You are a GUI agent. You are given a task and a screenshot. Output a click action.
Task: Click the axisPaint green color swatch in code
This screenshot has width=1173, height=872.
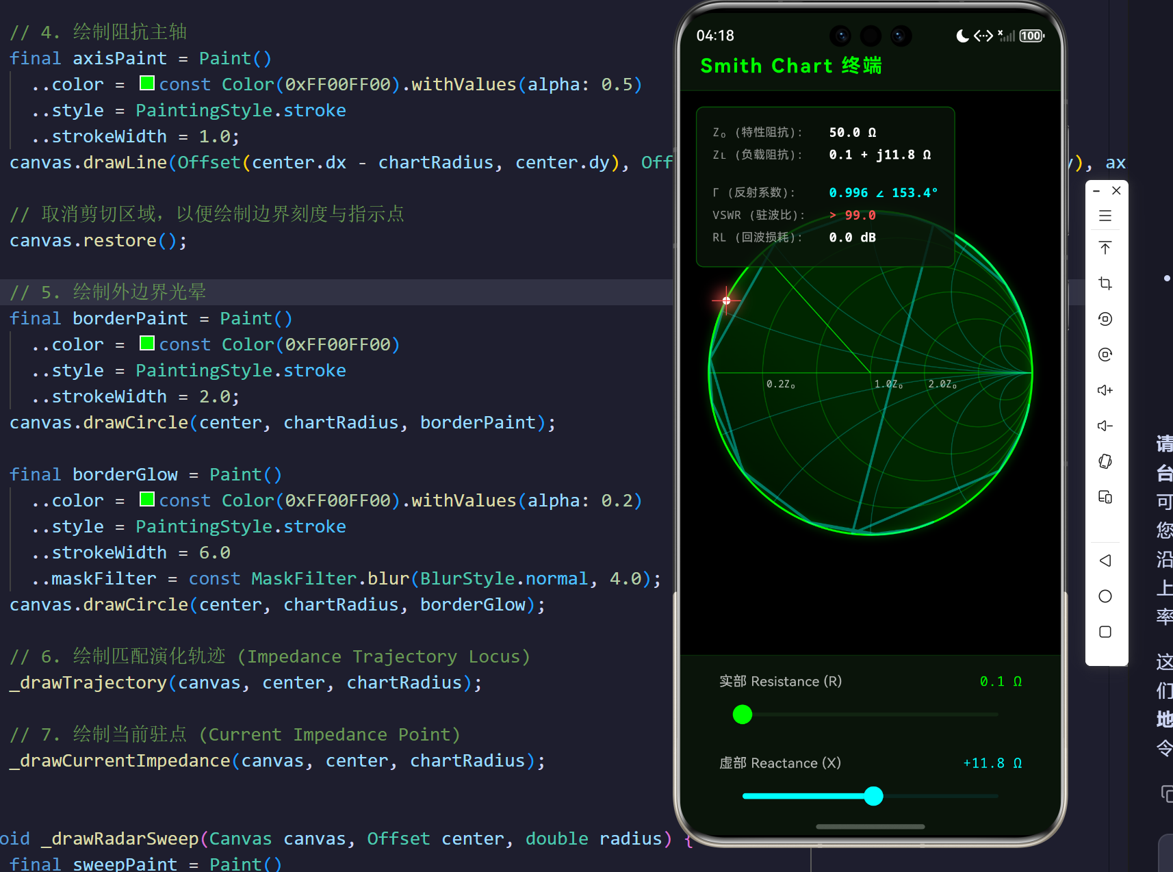146,83
